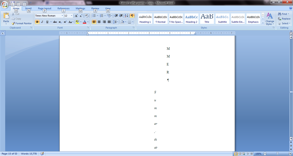293x156 pixels.
Task: Click the Change Styles icon
Action: 270,16
